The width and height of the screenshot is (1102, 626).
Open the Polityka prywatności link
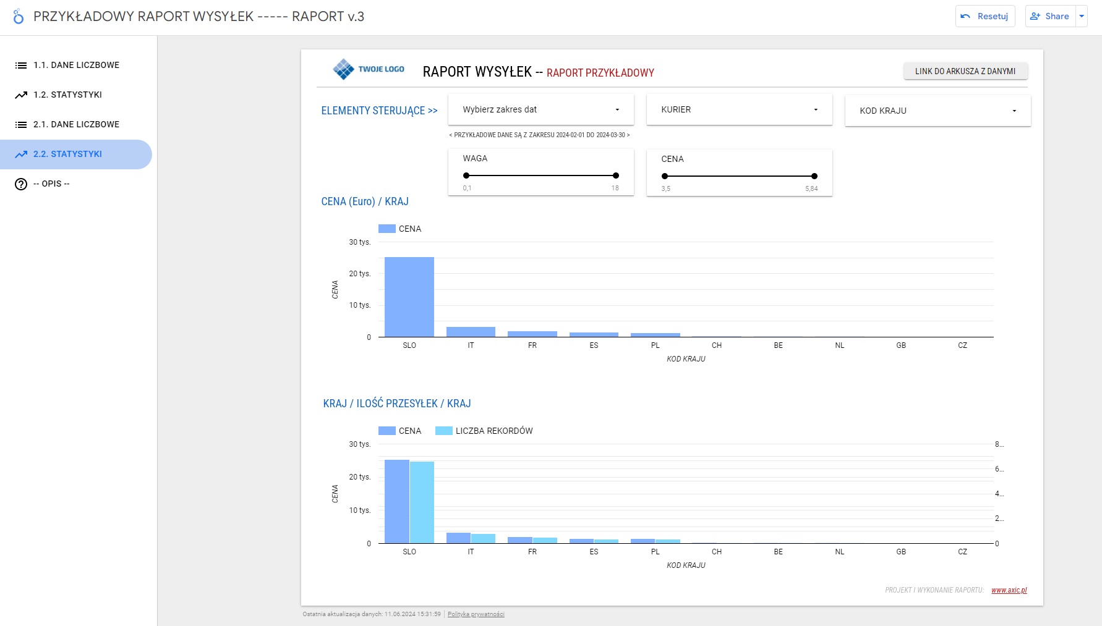pos(476,614)
